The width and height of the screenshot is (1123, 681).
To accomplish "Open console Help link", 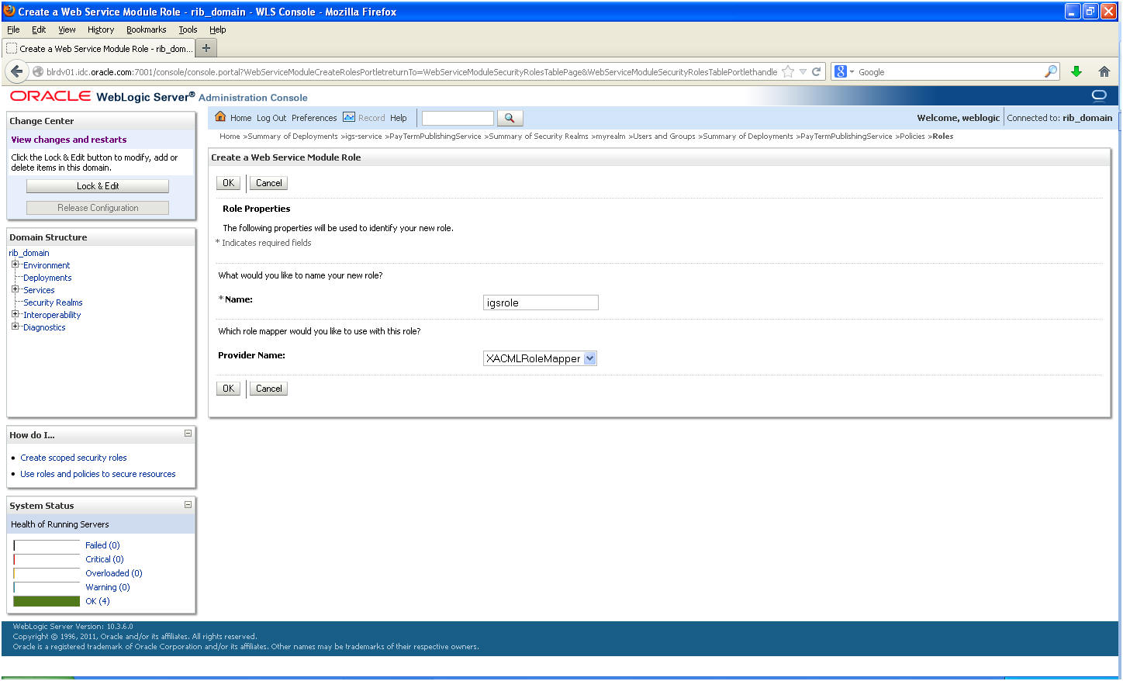I will click(x=398, y=118).
